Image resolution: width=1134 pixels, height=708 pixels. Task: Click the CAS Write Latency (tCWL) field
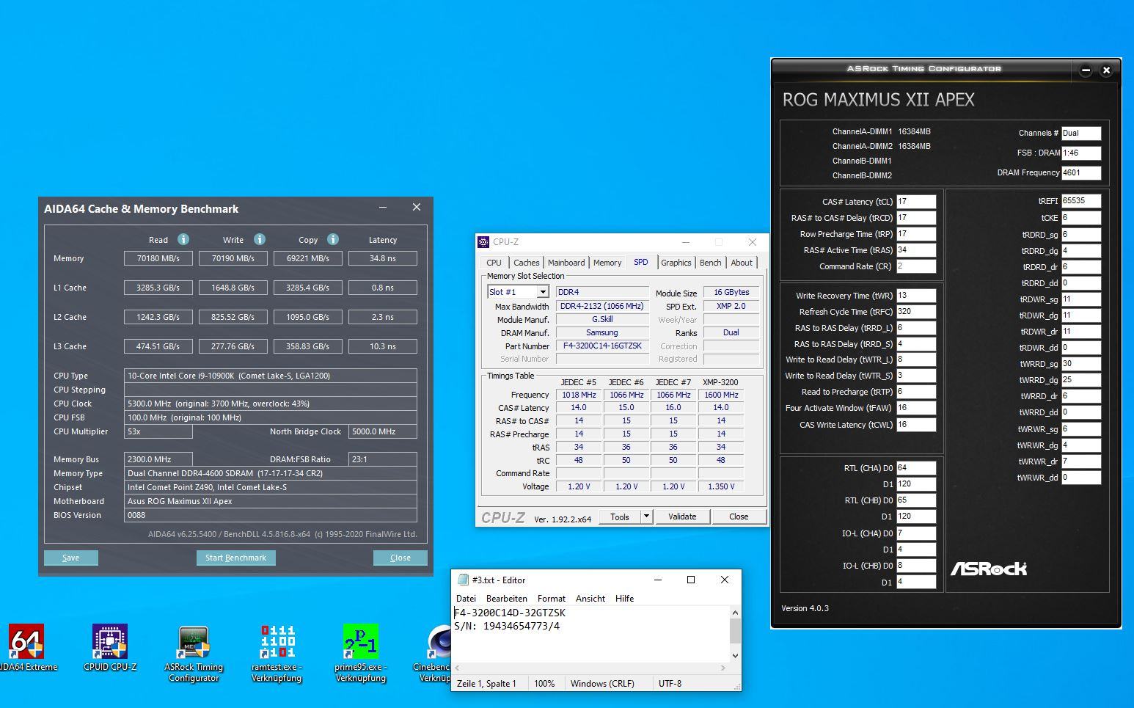pyautogui.click(x=916, y=425)
